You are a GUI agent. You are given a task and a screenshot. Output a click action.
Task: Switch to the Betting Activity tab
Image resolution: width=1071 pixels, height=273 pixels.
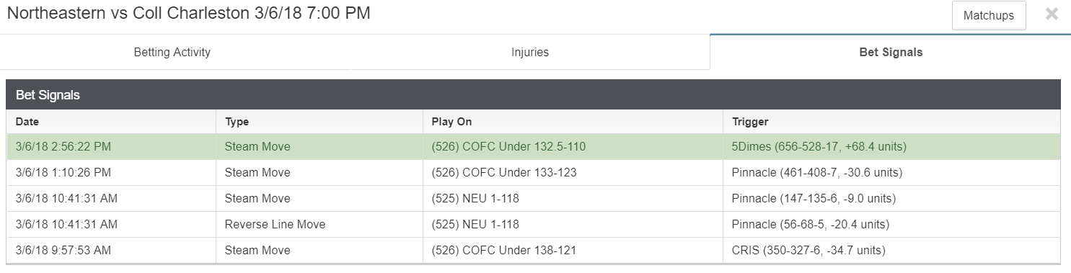point(172,52)
